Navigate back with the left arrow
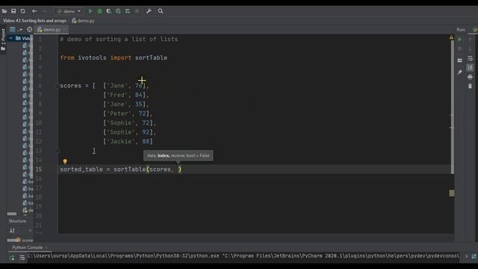 click(34, 11)
